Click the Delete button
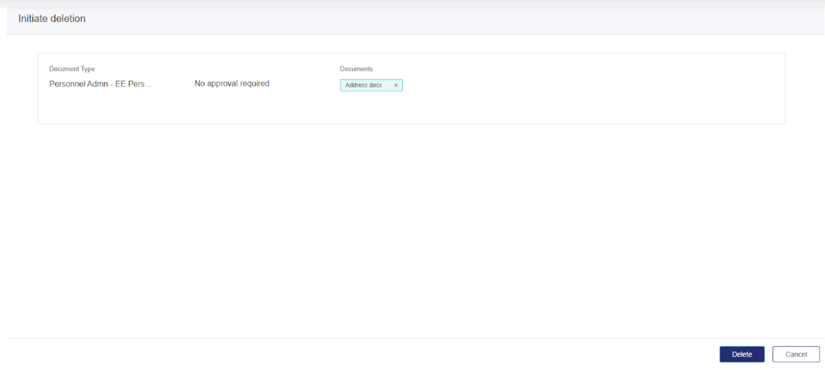825x370 pixels. pos(742,354)
